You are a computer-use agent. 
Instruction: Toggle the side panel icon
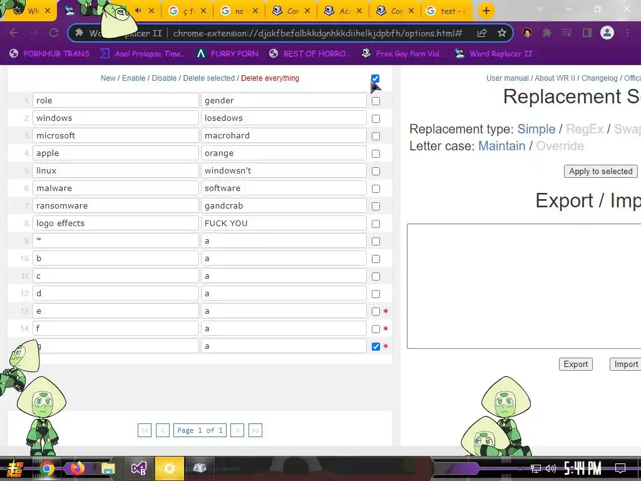point(587,33)
